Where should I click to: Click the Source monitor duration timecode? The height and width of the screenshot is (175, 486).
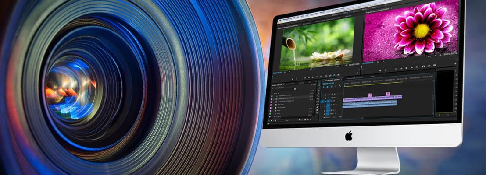click(x=354, y=64)
